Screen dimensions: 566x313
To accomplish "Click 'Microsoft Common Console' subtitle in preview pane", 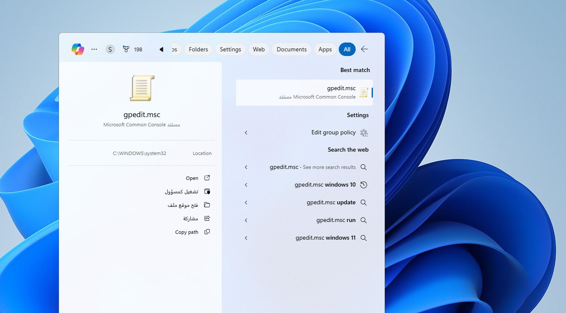I will click(134, 125).
